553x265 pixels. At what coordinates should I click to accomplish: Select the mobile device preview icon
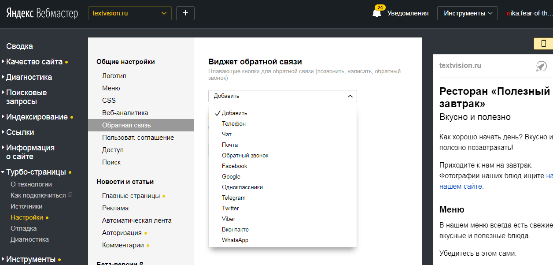click(x=543, y=43)
